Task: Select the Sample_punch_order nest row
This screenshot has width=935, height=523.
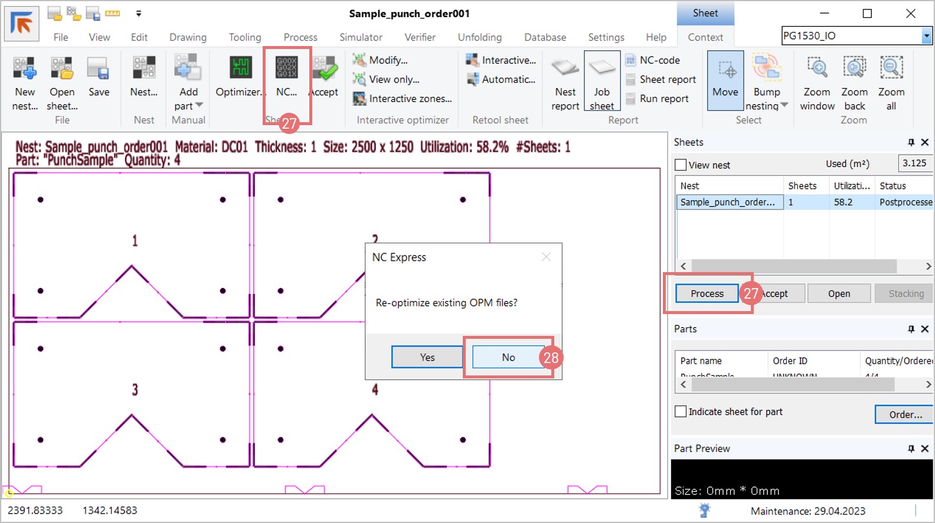Action: click(728, 202)
